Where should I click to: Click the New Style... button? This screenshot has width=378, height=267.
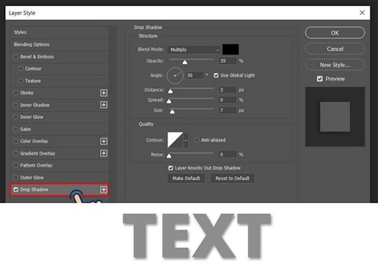point(335,65)
